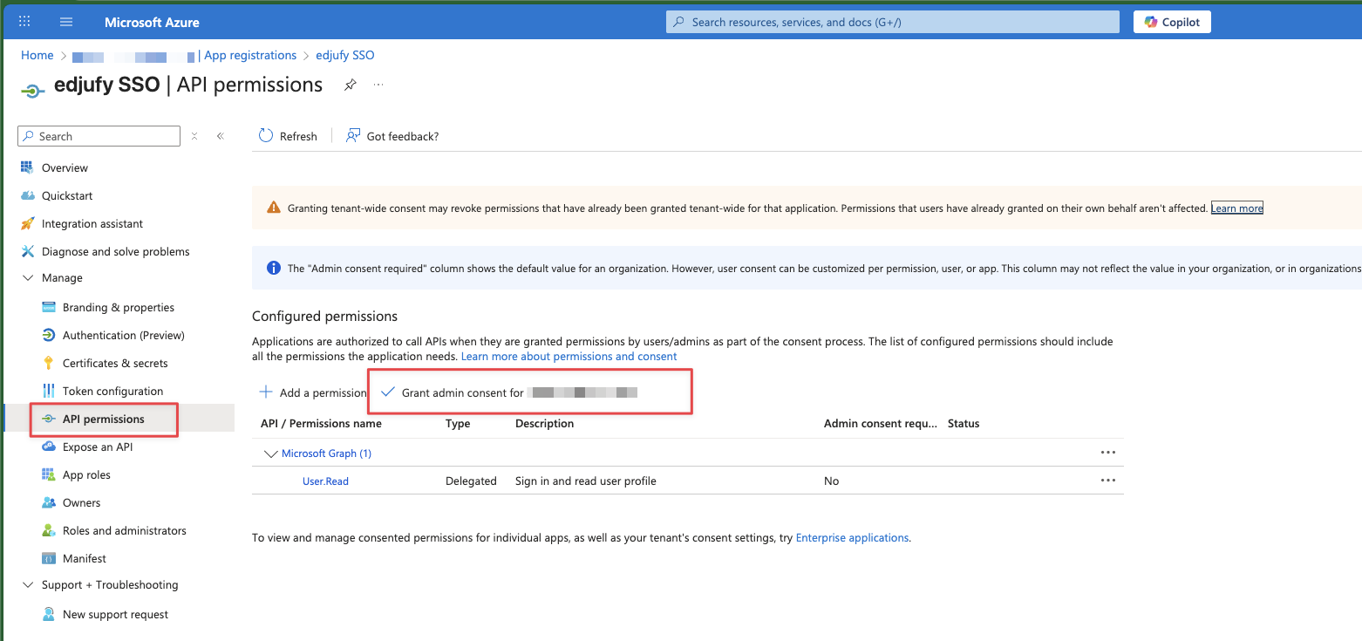Open Integration assistant
Image resolution: width=1362 pixels, height=641 pixels.
92,223
